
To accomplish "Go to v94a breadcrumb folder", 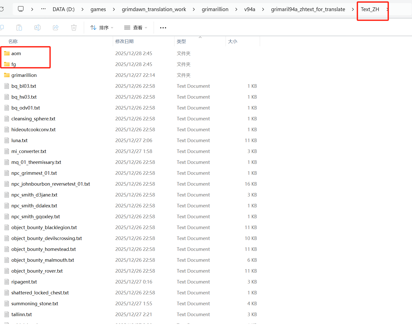I will point(249,9).
